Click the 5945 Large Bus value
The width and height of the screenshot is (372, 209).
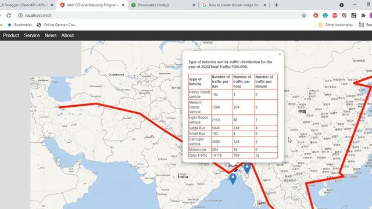click(x=216, y=128)
